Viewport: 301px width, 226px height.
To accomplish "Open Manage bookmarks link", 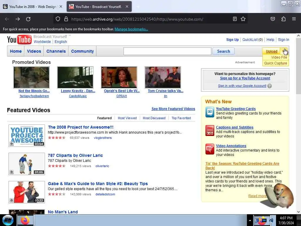I will tap(131, 29).
